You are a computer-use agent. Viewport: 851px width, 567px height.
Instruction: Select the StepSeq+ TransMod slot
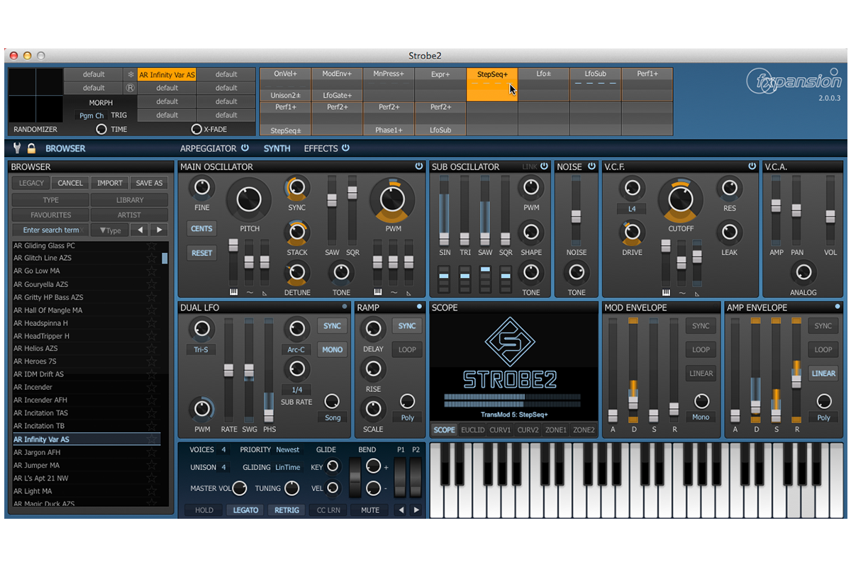tap(492, 84)
